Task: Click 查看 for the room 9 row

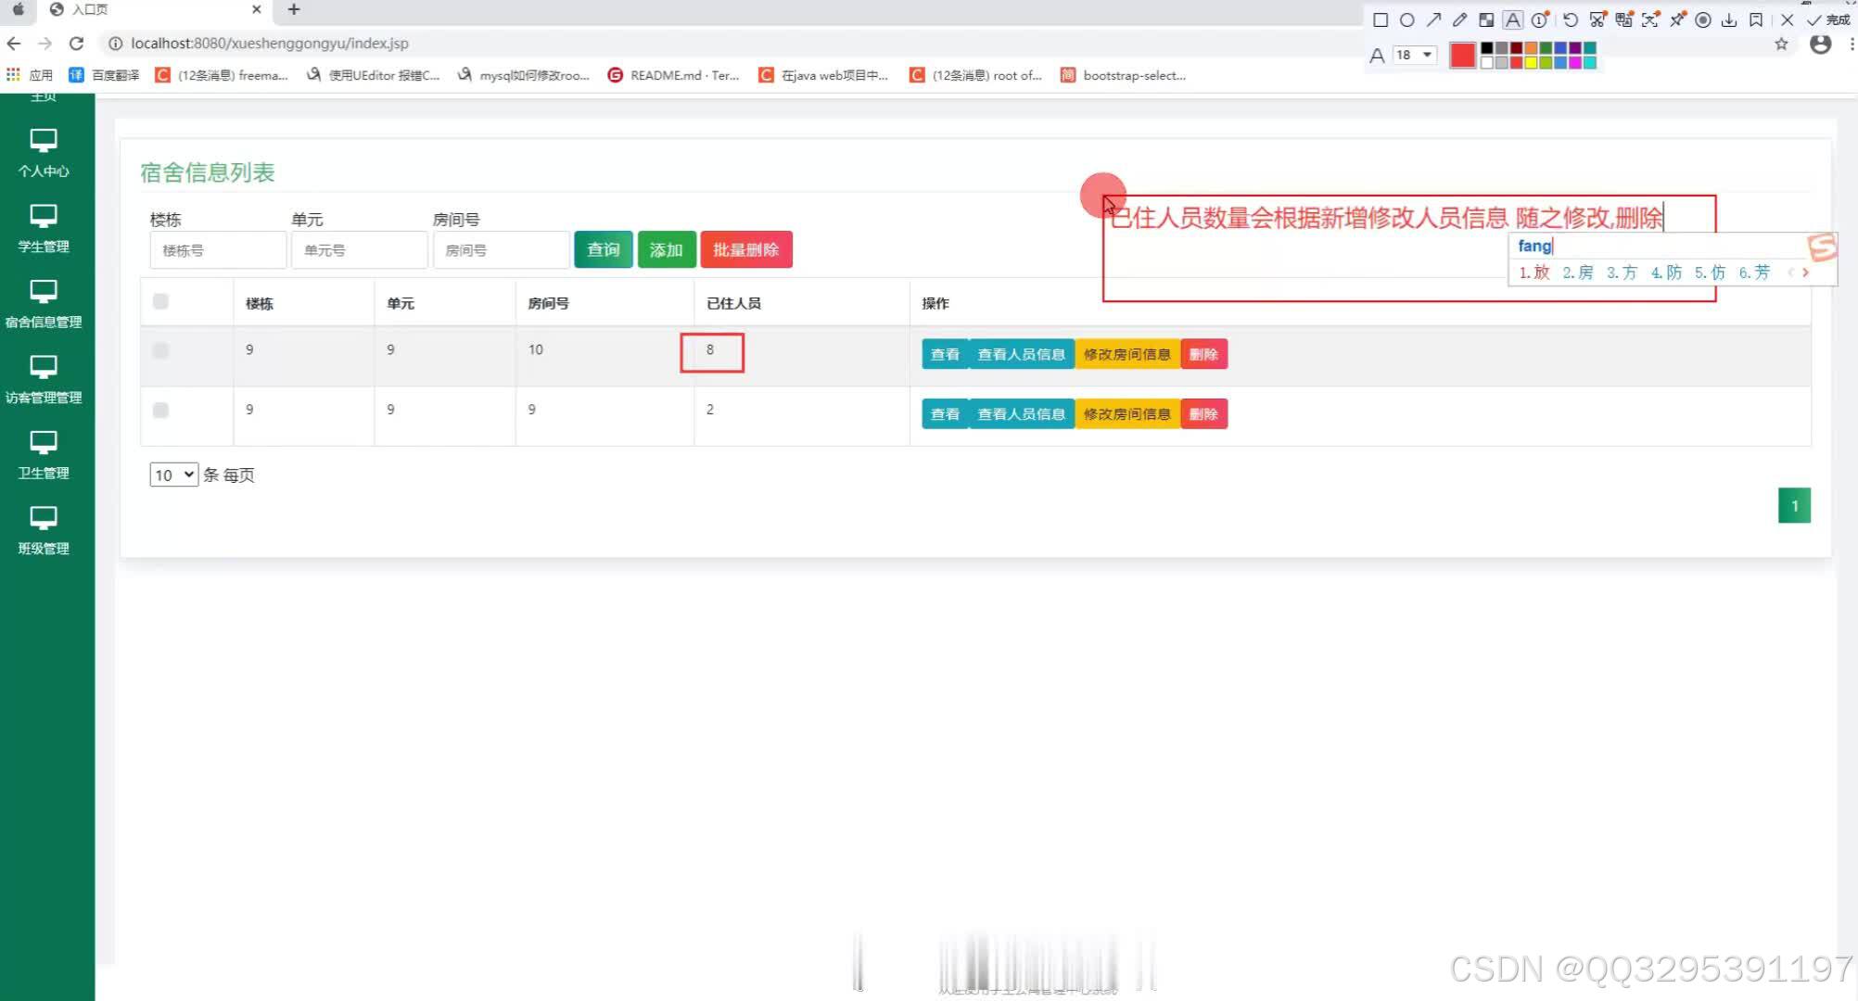Action: 945,413
